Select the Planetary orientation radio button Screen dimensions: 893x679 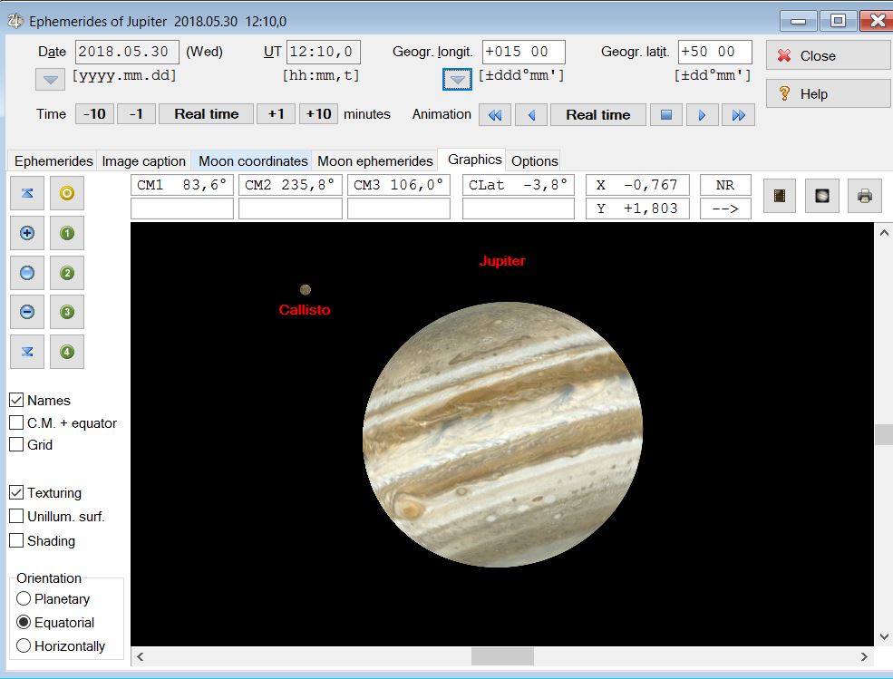click(x=24, y=598)
